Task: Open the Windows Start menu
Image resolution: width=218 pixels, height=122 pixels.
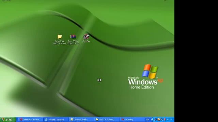Action: click(8, 120)
